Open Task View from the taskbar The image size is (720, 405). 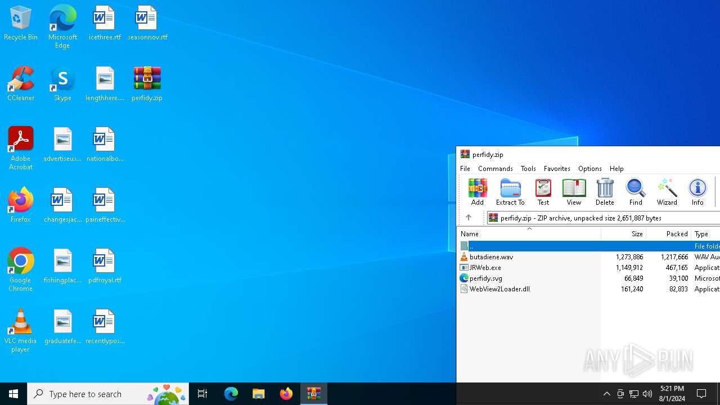(x=202, y=394)
